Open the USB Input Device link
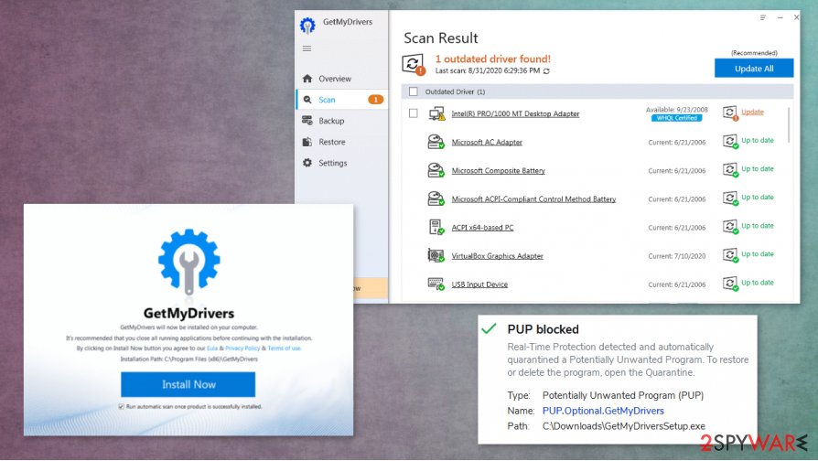Viewport: 818px width, 461px height. (479, 284)
